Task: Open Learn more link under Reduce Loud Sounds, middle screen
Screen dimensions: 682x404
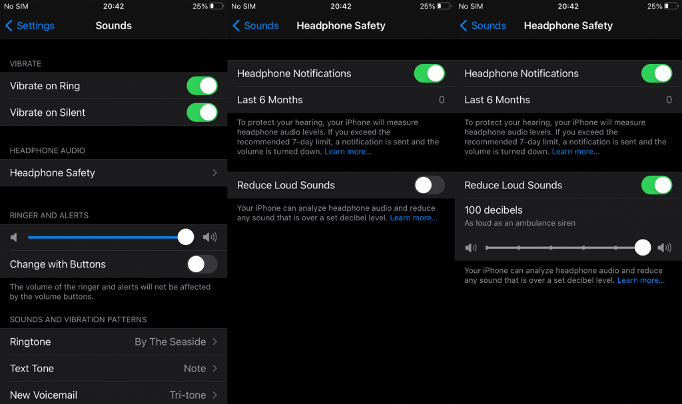Action: point(414,218)
